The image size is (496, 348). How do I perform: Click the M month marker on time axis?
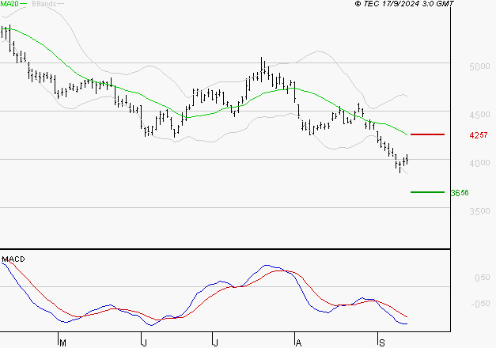[62, 343]
